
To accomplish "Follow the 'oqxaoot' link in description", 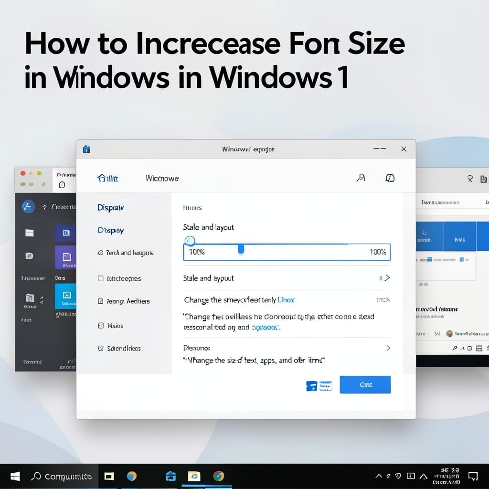I will [x=265, y=328].
